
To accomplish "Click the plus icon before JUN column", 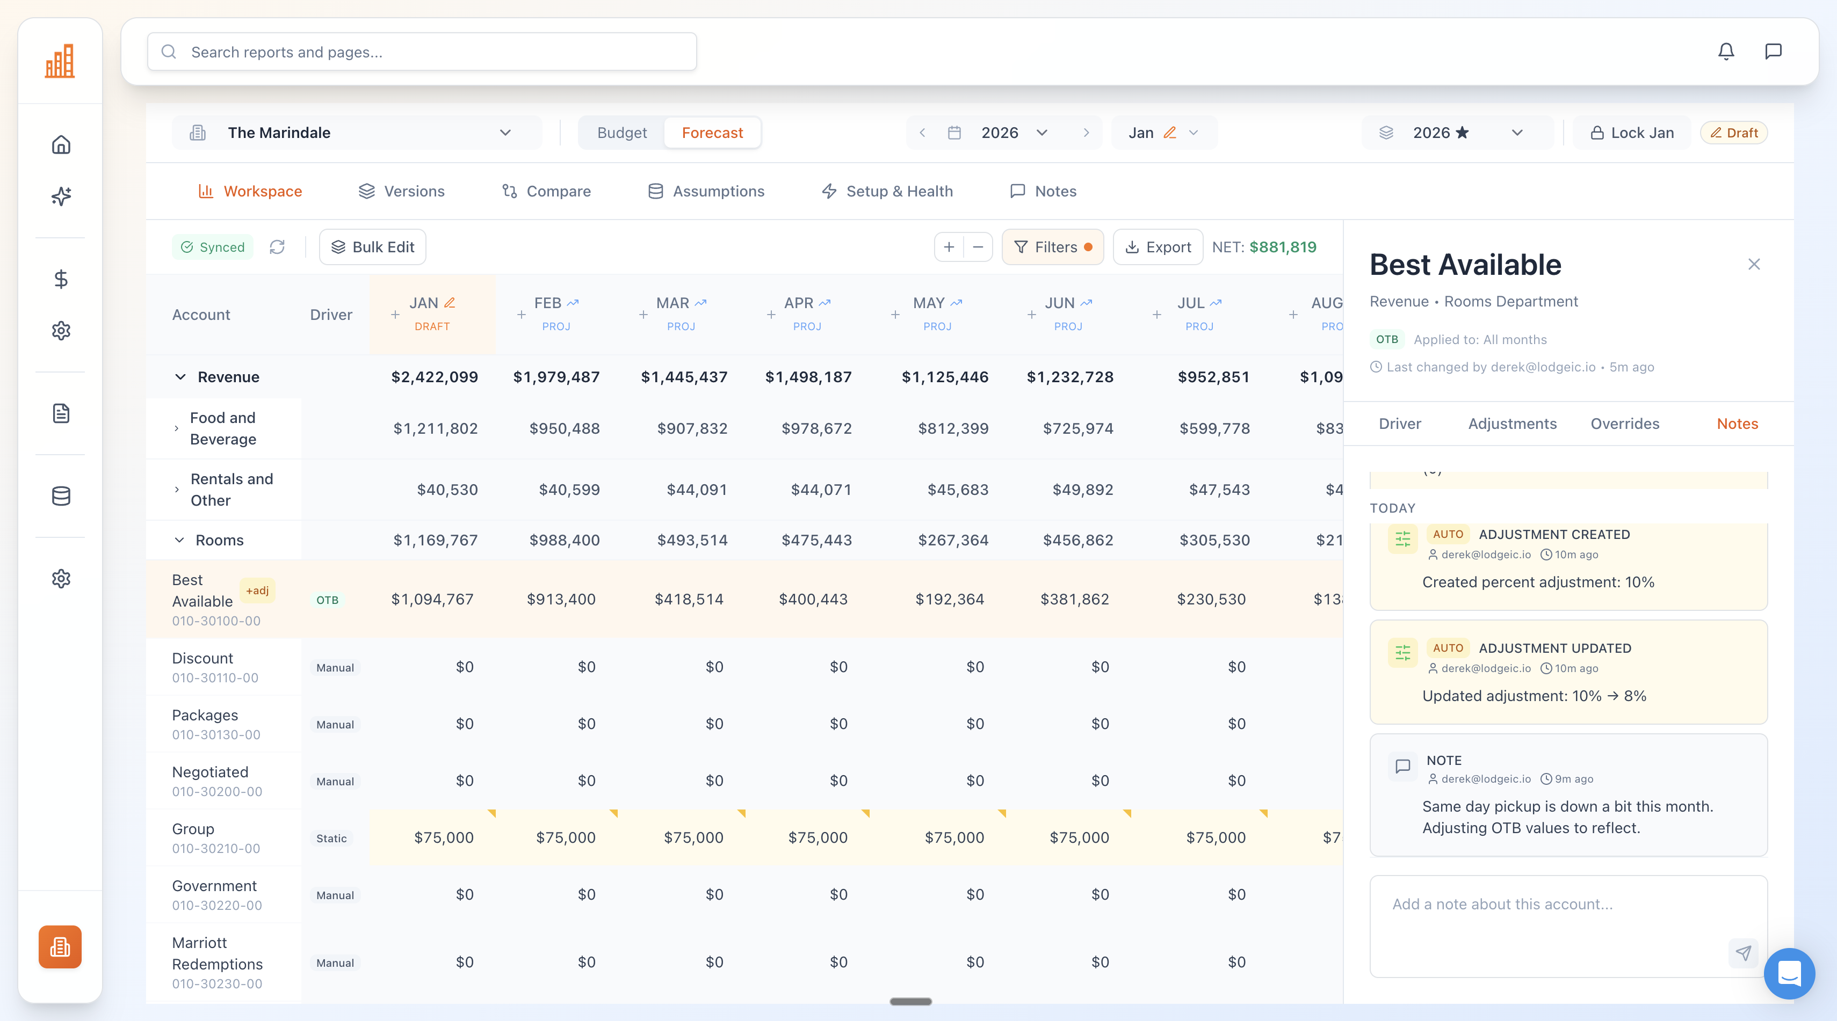I will coord(1032,314).
